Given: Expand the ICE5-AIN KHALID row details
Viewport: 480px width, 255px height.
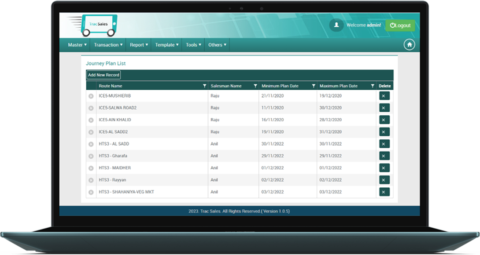Looking at the screenshot, I should 91,120.
